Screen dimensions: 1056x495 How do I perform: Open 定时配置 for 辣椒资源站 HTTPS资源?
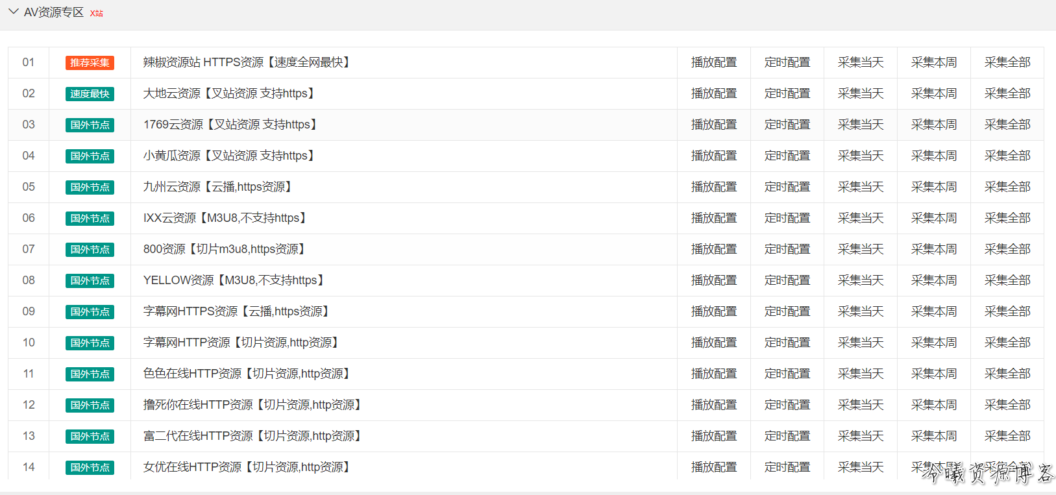pos(787,62)
